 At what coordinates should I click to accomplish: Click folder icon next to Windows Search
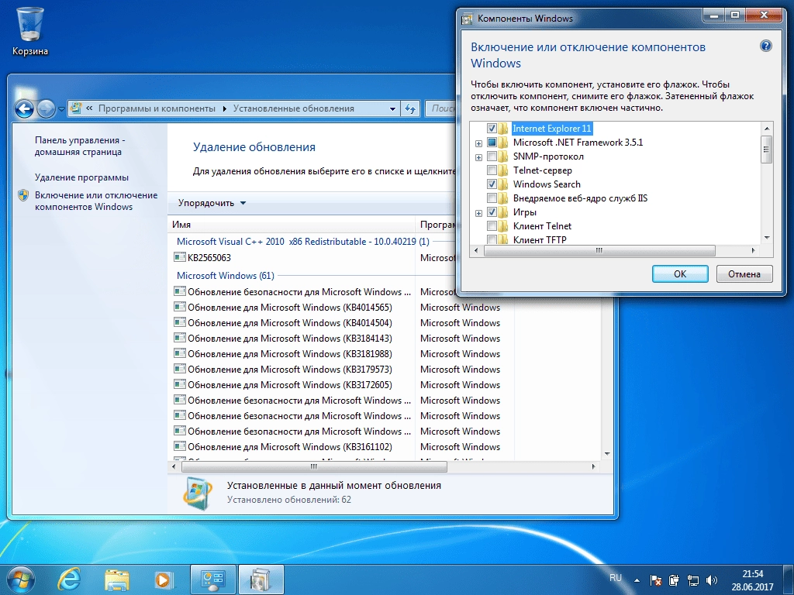[x=502, y=184]
